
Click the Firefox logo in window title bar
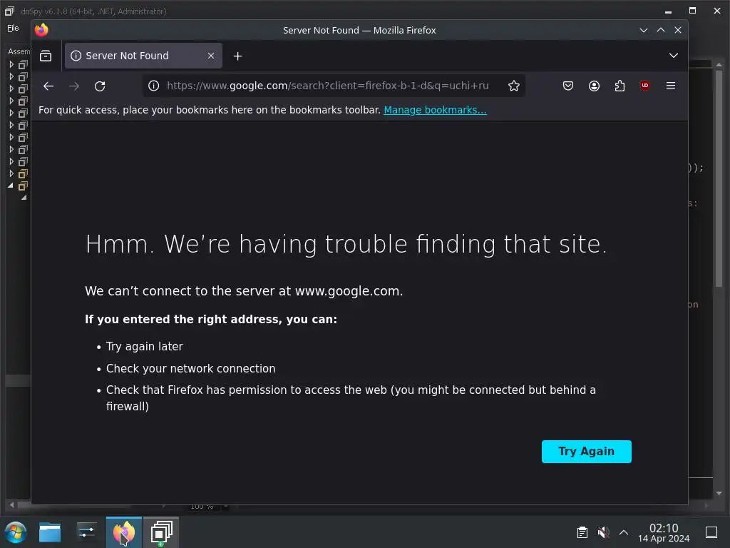tap(41, 30)
